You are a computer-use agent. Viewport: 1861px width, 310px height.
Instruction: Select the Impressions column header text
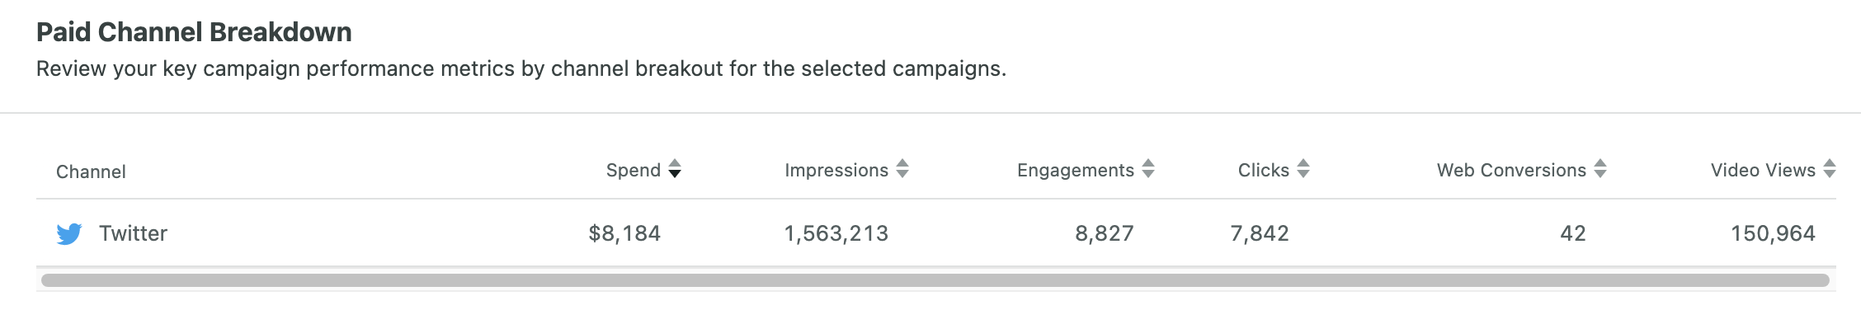836,170
